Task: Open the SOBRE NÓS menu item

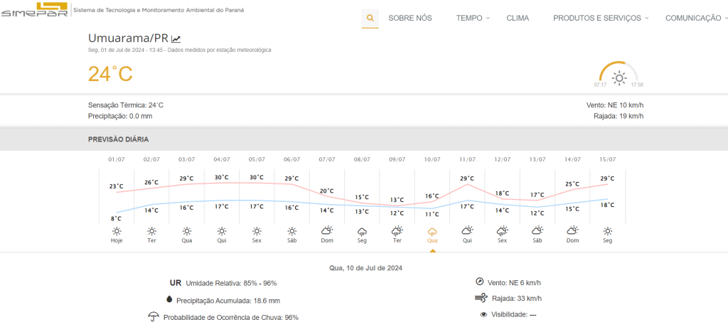Action: [x=409, y=18]
